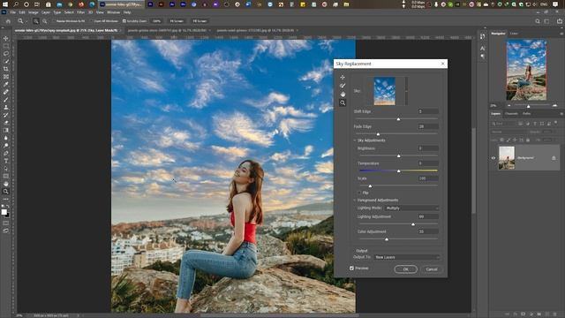
Task: Select the Crop tool in main toolbar
Action: (6, 69)
